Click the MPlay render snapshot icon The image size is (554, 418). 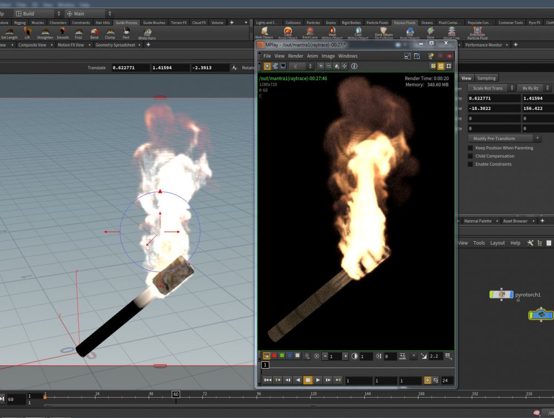tap(431, 56)
